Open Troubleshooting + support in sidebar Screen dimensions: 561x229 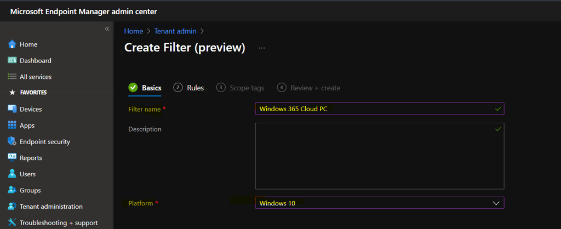coord(59,222)
